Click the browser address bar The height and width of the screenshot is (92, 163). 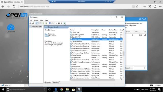tap(75, 6)
